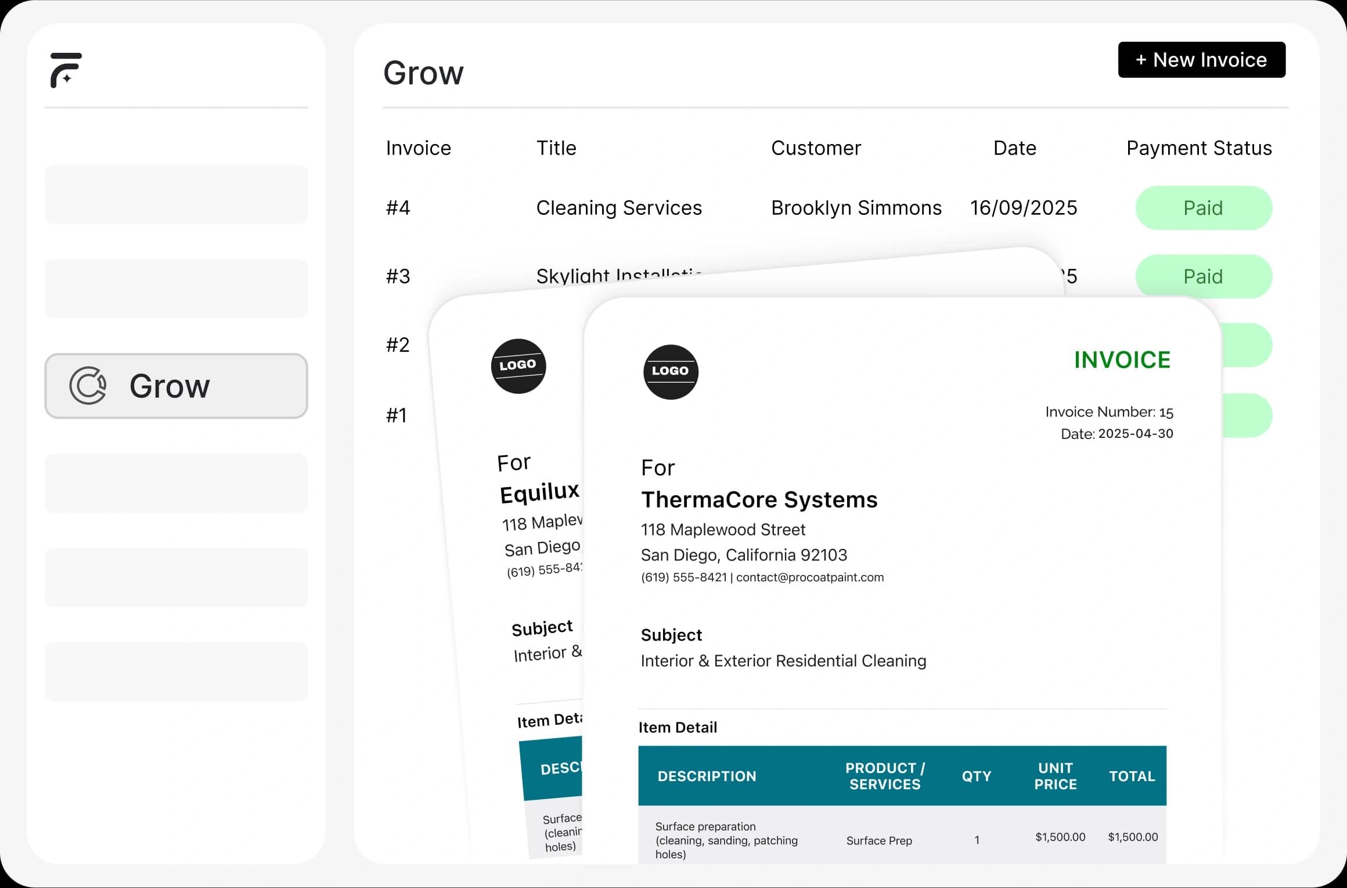Click the bottom blank sidebar placeholder item
Viewport: 1347px width, 888px height.
[x=176, y=671]
